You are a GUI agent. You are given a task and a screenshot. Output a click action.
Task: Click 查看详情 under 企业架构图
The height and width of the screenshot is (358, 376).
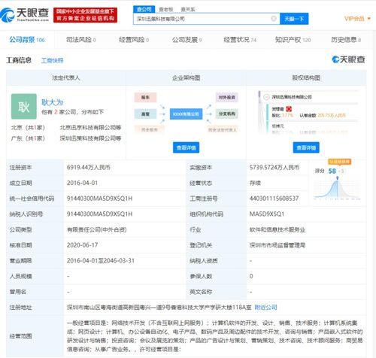click(x=186, y=147)
